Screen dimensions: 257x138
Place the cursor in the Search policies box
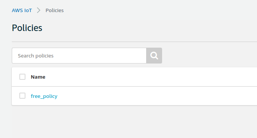point(79,56)
